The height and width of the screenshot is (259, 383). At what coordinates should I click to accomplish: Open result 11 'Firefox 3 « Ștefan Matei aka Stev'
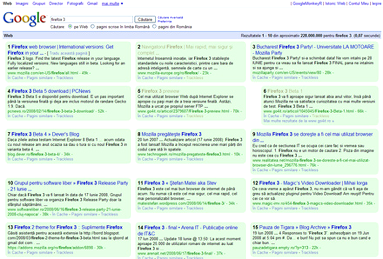tap(180, 183)
